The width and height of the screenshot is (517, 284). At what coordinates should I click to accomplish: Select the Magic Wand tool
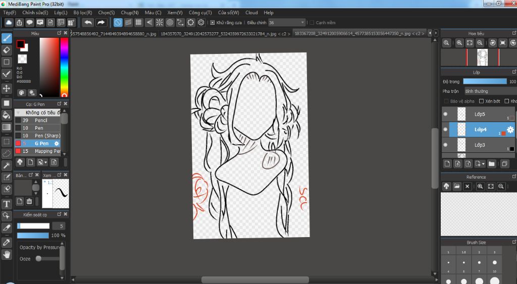click(x=7, y=165)
